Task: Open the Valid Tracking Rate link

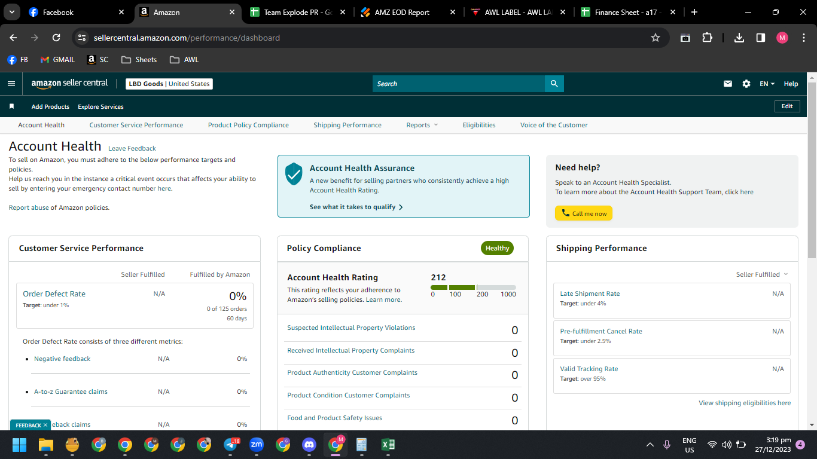Action: 589,369
